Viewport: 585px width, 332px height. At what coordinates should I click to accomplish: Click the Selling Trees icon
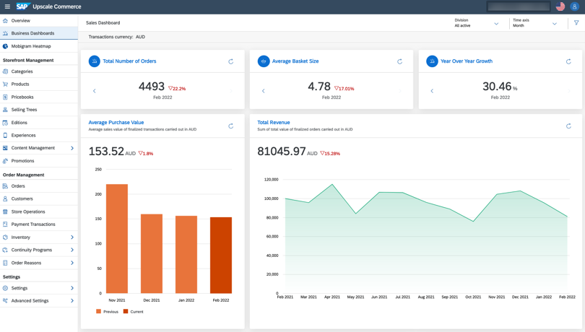tap(5, 110)
